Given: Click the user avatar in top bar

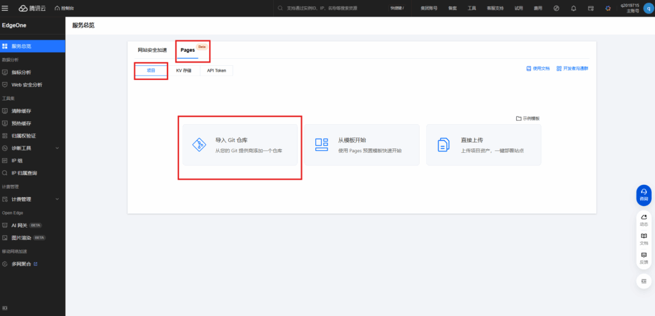Looking at the screenshot, I should click(647, 8).
